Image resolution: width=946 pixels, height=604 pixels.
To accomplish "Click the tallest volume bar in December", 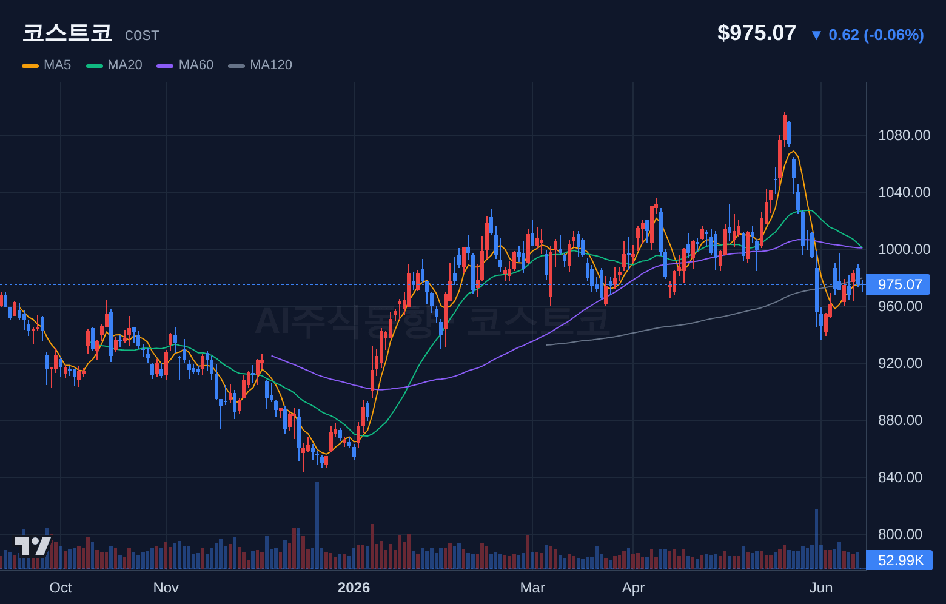I will click(x=317, y=526).
